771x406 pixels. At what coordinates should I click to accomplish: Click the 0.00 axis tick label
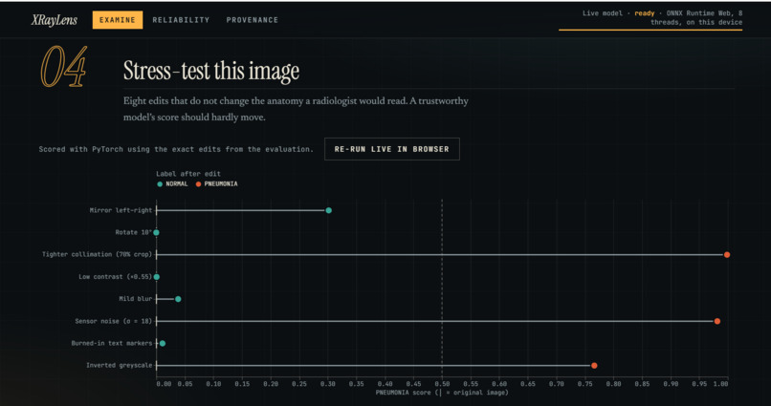tap(164, 384)
